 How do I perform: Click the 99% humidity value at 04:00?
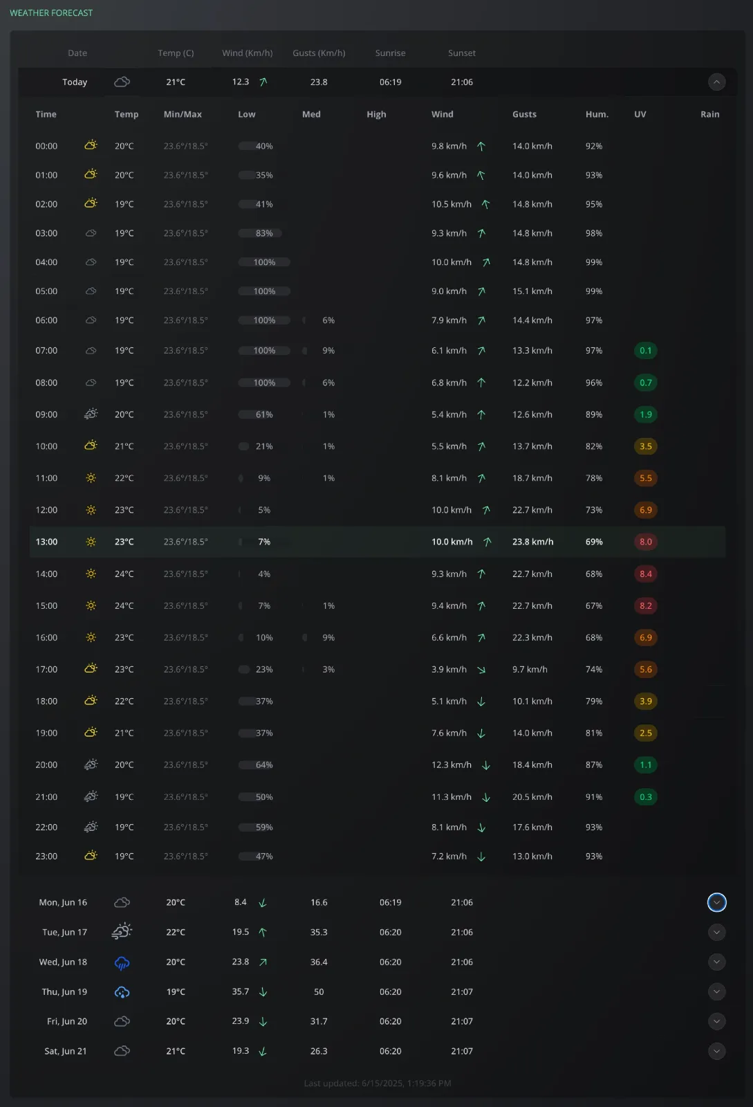coord(594,262)
